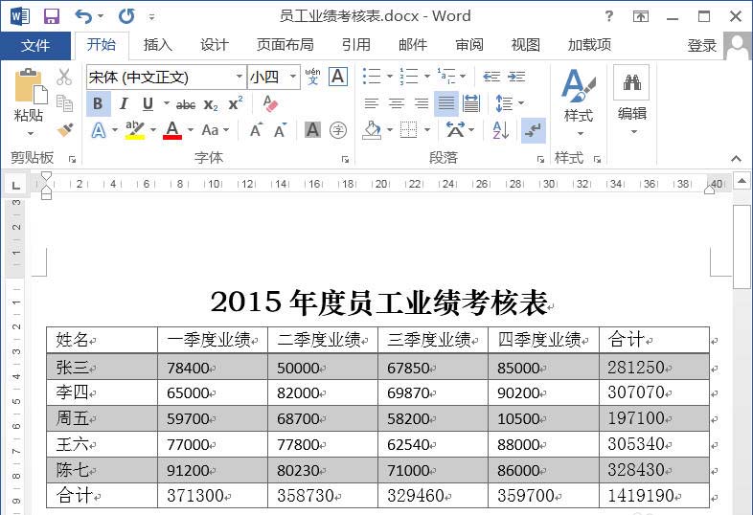Image resolution: width=753 pixels, height=515 pixels.
Task: Open the 文件 file menu button
Action: 35,45
